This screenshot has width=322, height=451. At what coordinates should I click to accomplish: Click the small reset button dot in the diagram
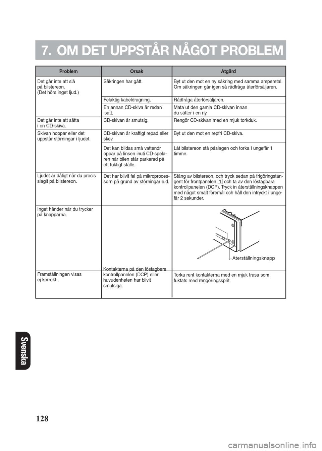223,238
